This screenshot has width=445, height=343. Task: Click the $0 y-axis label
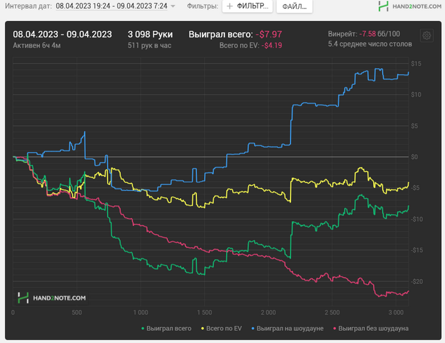[414, 157]
